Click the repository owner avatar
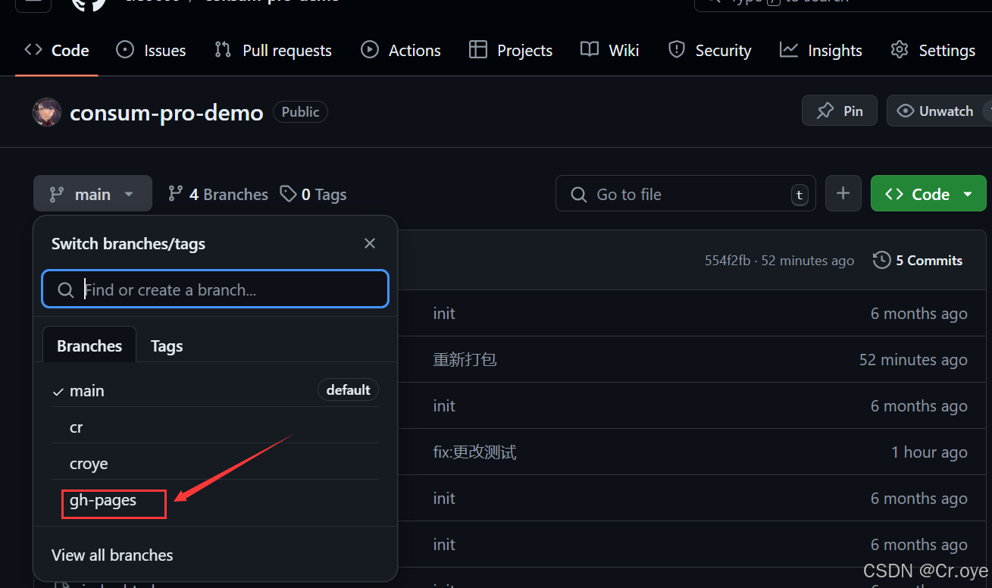Image resolution: width=992 pixels, height=588 pixels. point(47,112)
